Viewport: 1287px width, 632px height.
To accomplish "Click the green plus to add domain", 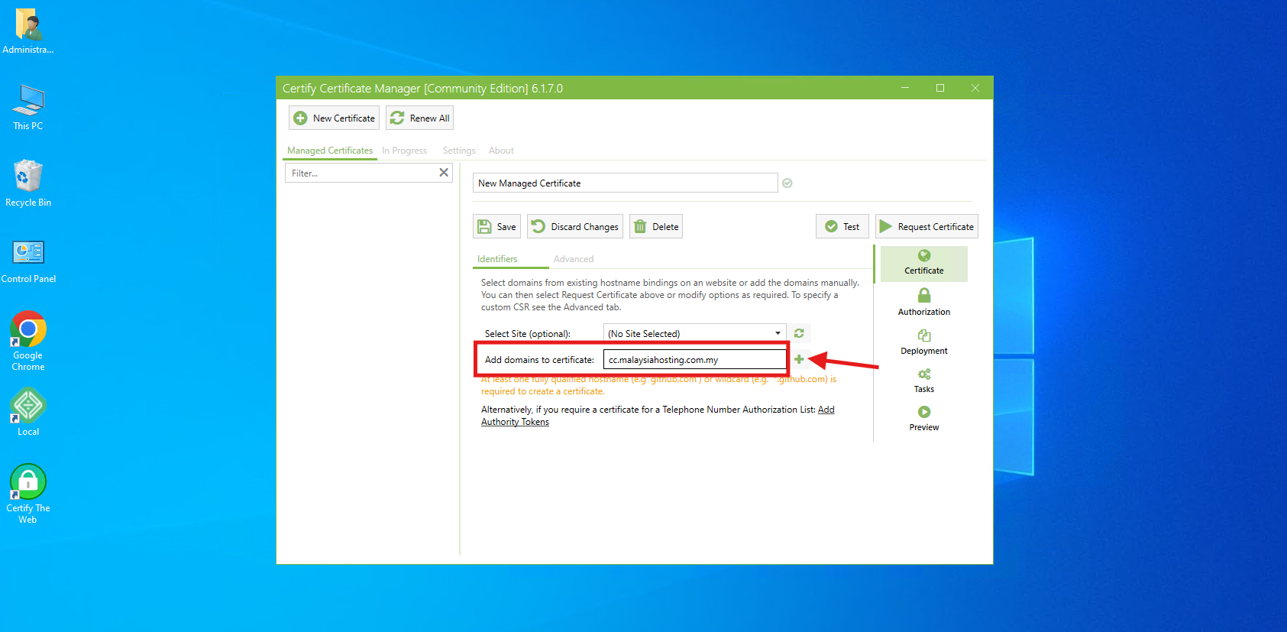I will pyautogui.click(x=799, y=359).
